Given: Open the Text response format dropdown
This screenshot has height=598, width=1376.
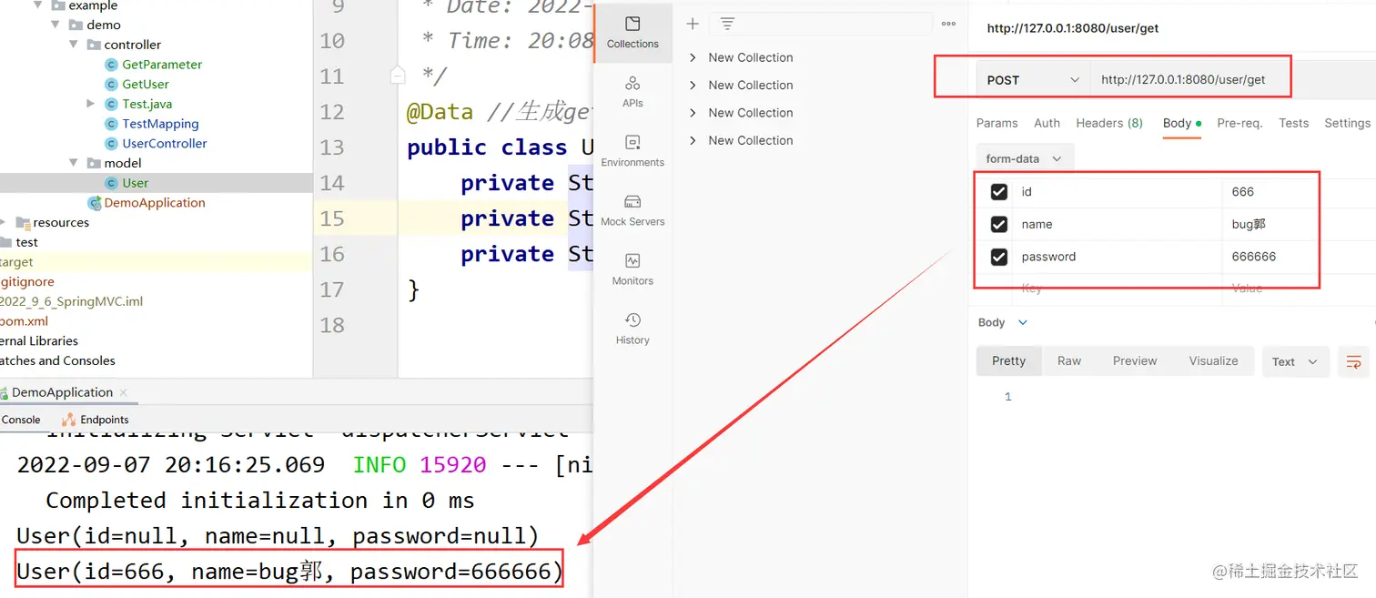Looking at the screenshot, I should 1295,361.
